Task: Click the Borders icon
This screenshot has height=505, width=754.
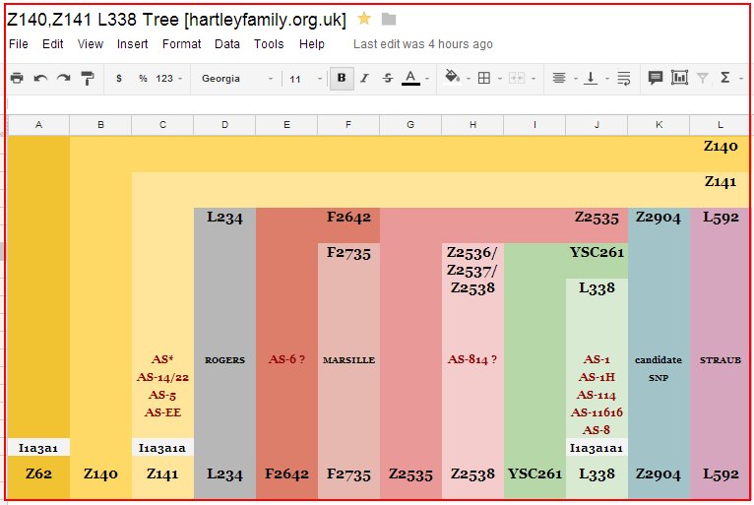Action: pos(484,78)
